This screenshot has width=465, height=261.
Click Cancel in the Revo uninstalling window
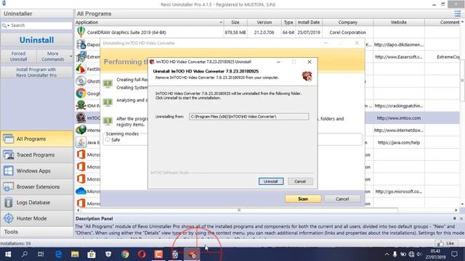342,199
